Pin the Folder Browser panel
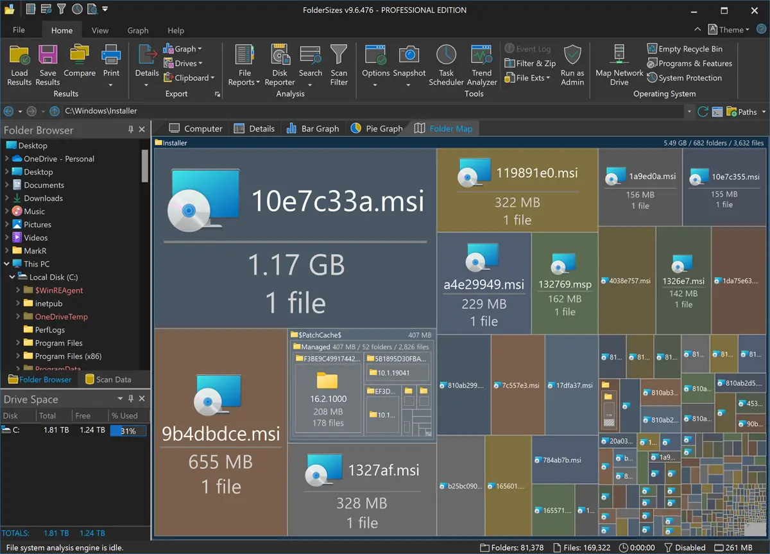 [132, 130]
